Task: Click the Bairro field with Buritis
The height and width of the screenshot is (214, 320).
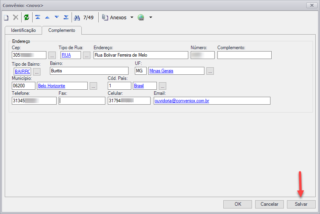Action: tap(89, 71)
